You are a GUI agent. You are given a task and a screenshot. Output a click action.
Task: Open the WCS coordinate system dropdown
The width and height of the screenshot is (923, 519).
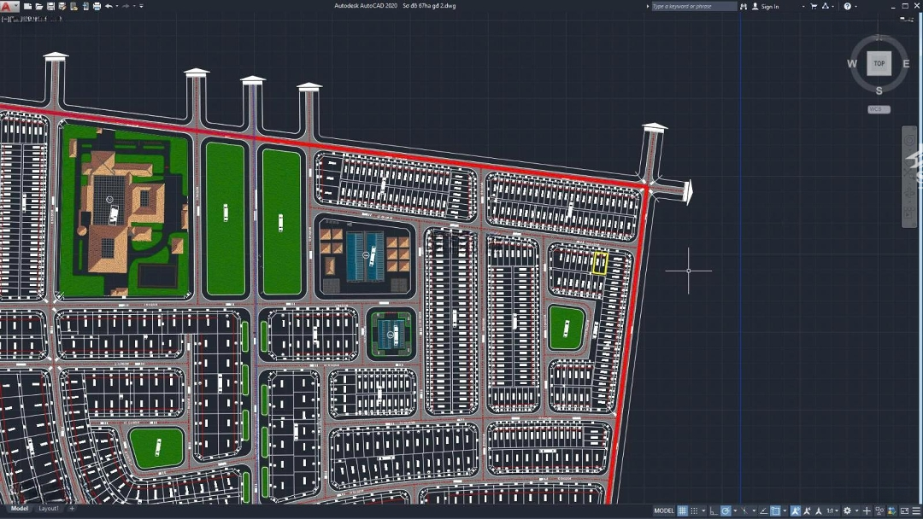click(879, 109)
